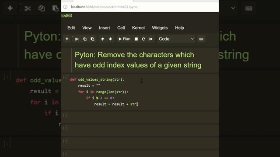Cut selected cells with scissors icon
This screenshot has height=157, width=280.
pos(77,39)
